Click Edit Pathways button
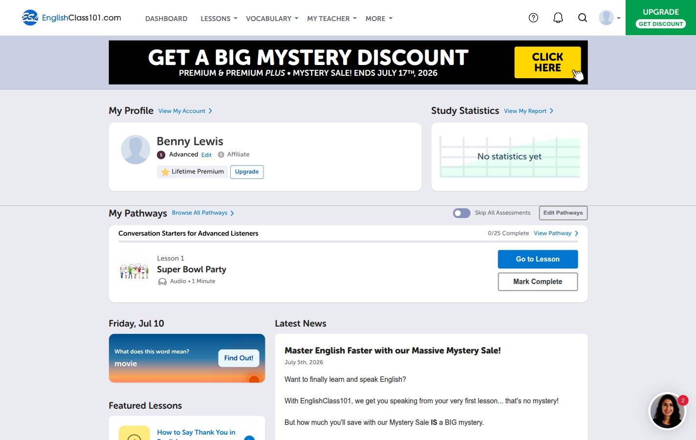Image resolution: width=696 pixels, height=440 pixels. pos(563,213)
